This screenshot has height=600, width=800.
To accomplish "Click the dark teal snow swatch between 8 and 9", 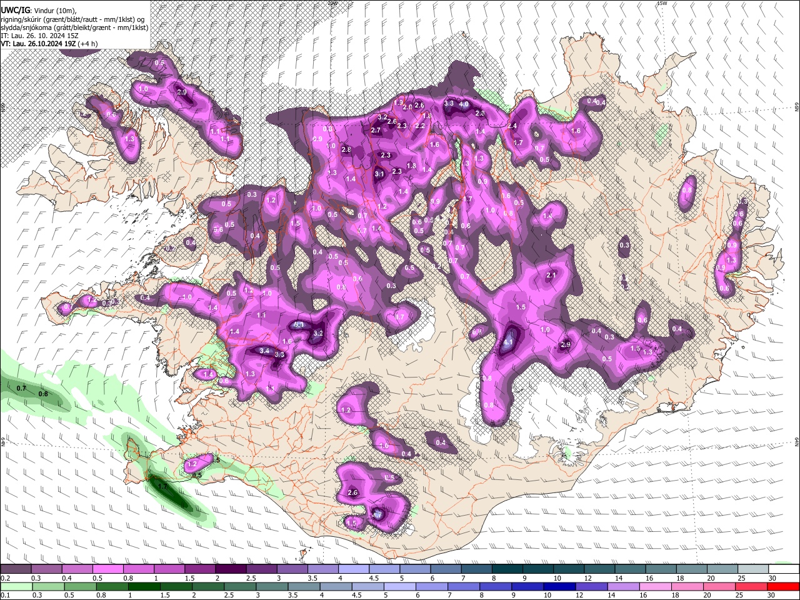I will (508, 569).
